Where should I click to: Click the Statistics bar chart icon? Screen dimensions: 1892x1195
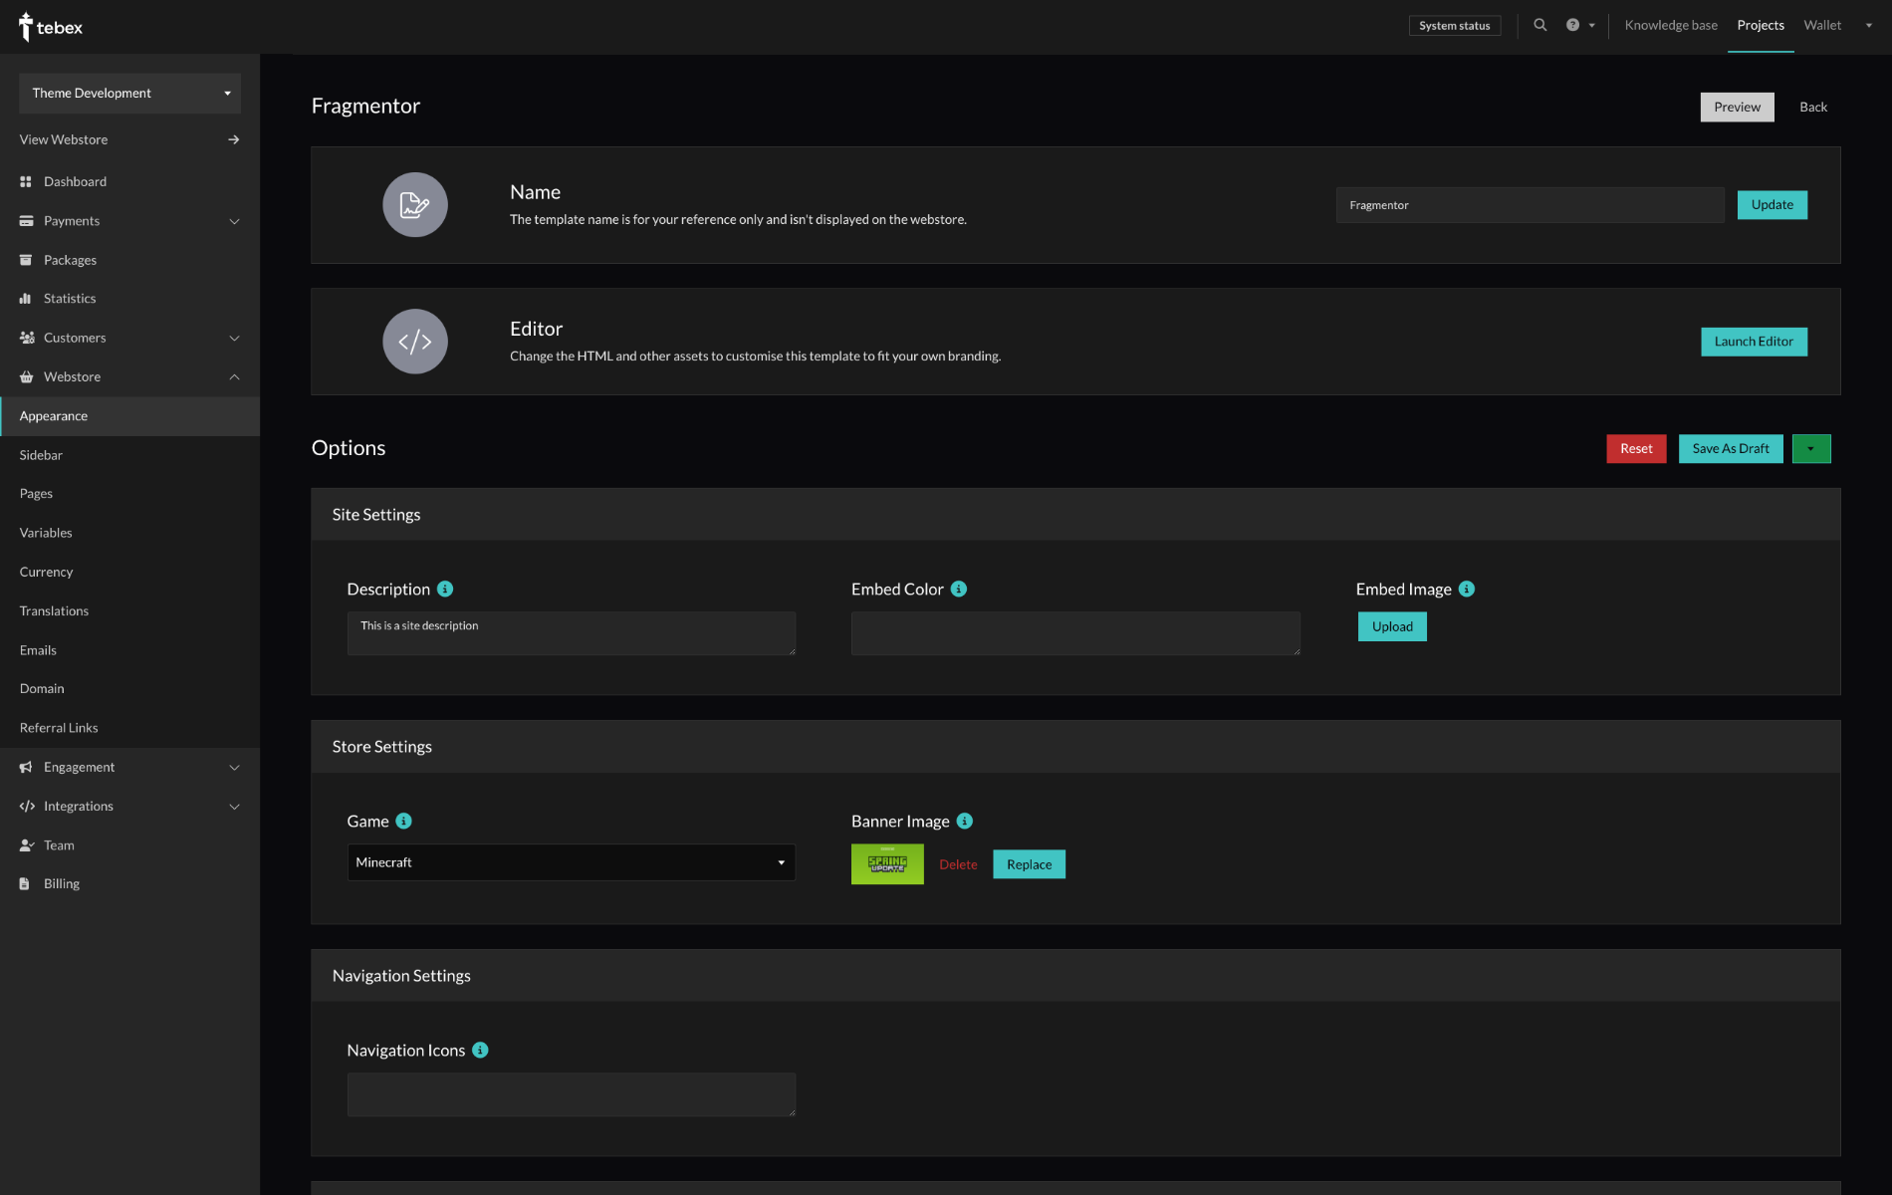[26, 298]
